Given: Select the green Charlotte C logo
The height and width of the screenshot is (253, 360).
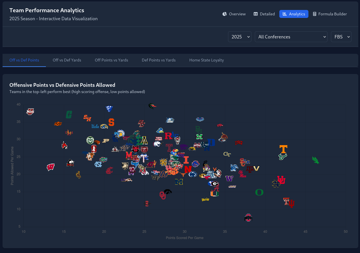Looking at the screenshot, I should click(x=69, y=114).
